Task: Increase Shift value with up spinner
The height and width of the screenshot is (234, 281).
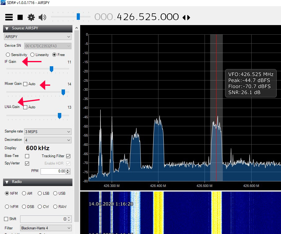Action: pyautogui.click(x=69, y=218)
